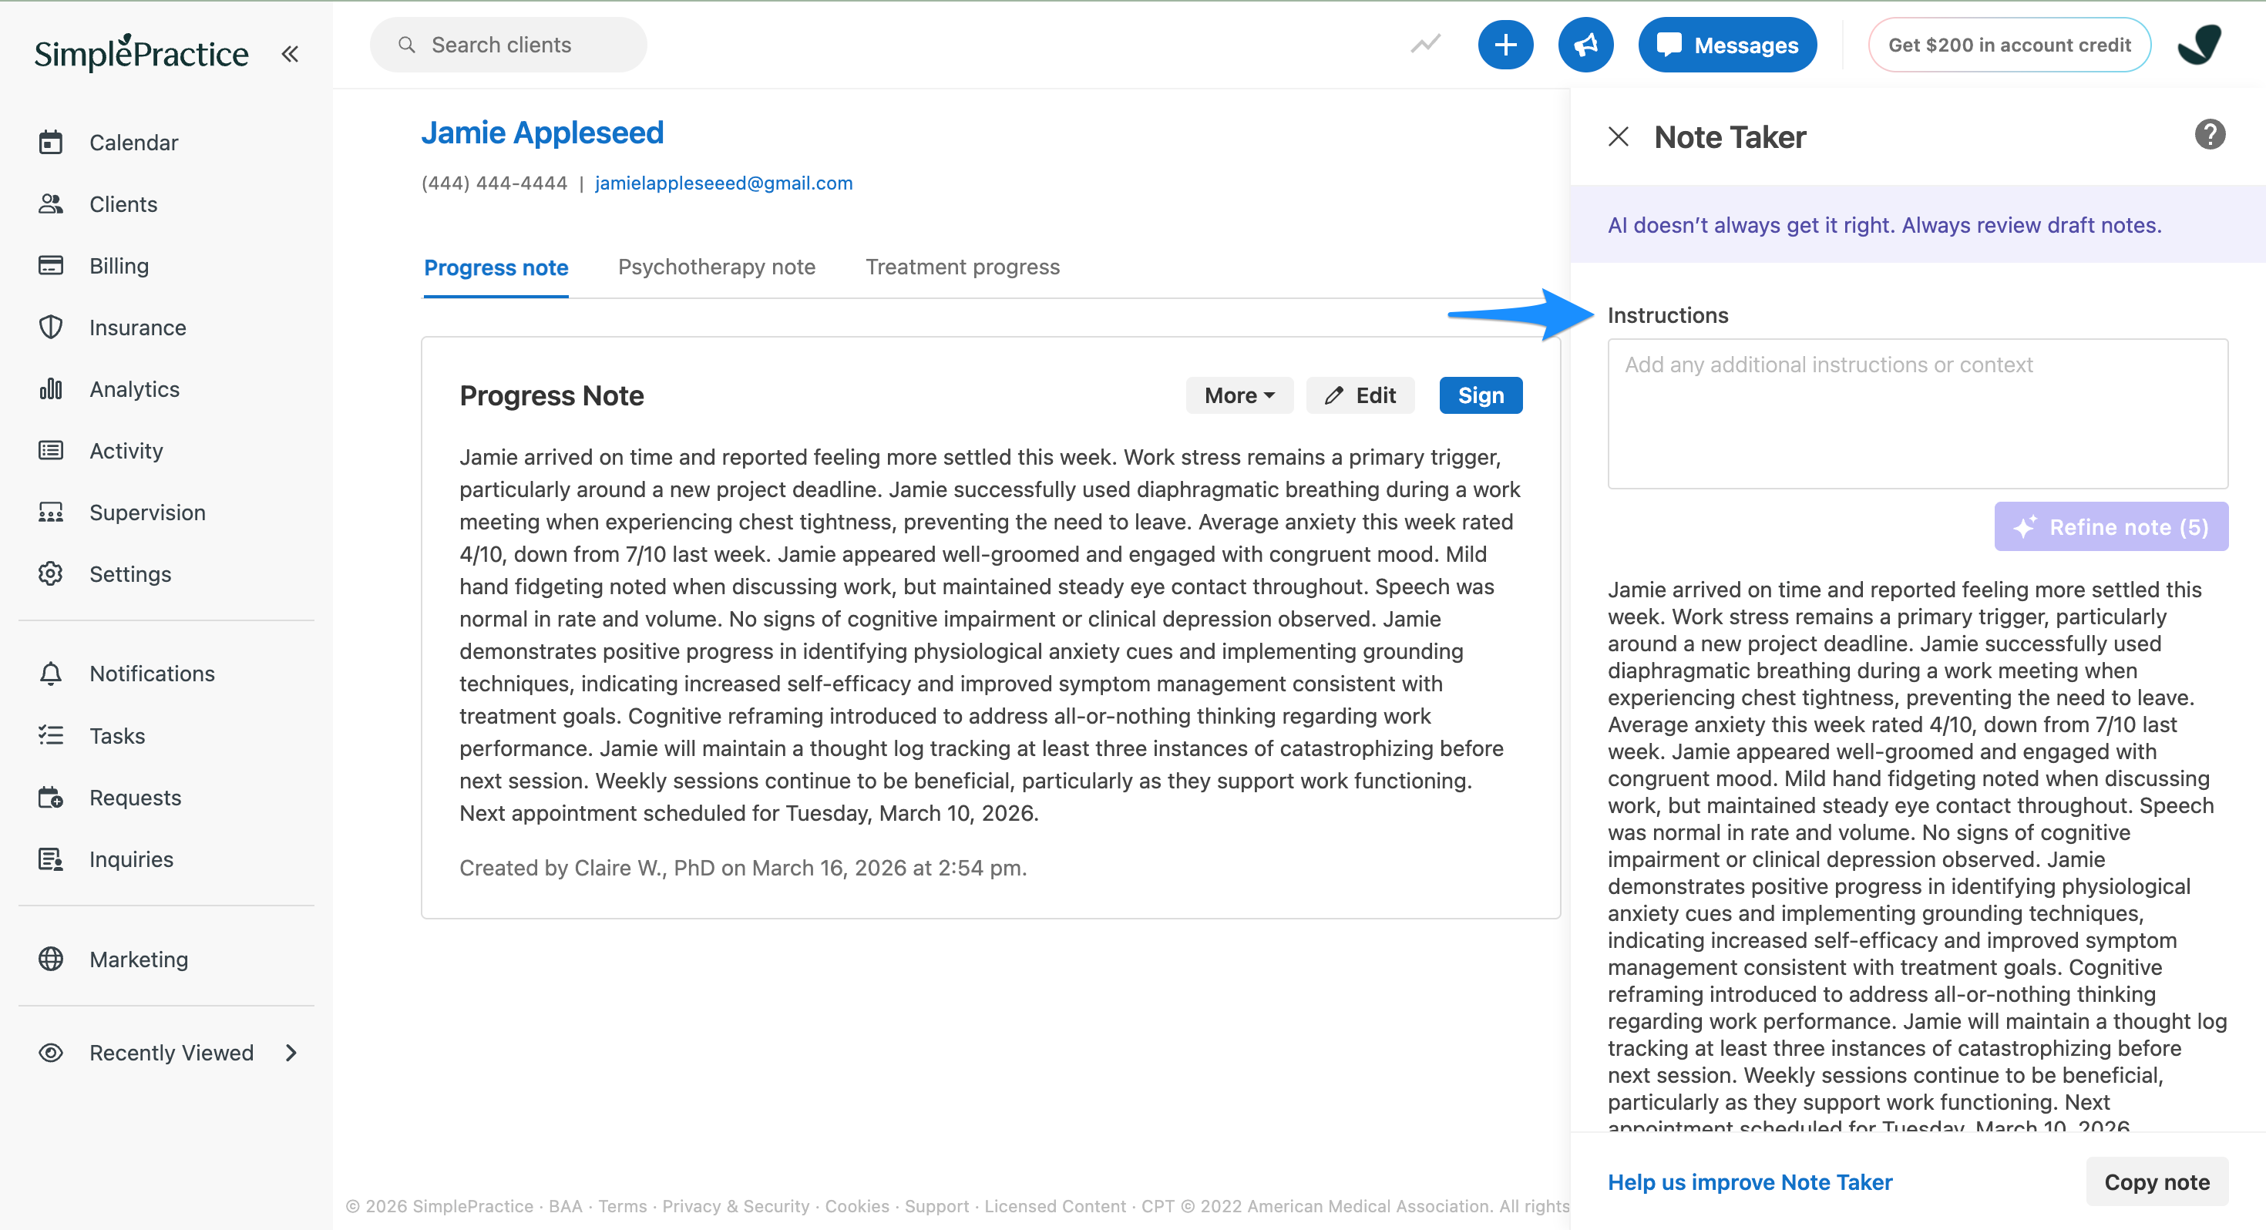Click the Recently Viewed eye icon

click(51, 1052)
